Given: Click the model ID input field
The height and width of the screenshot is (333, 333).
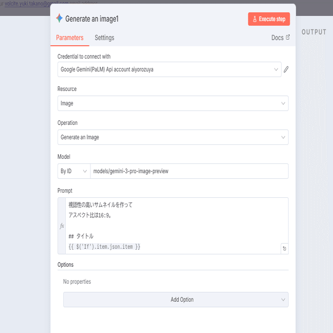Looking at the screenshot, I should click(x=189, y=171).
